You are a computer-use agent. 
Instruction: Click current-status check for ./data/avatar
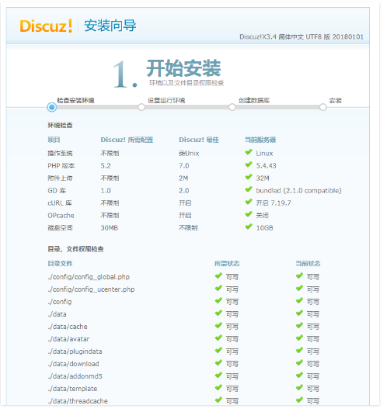(x=299, y=338)
